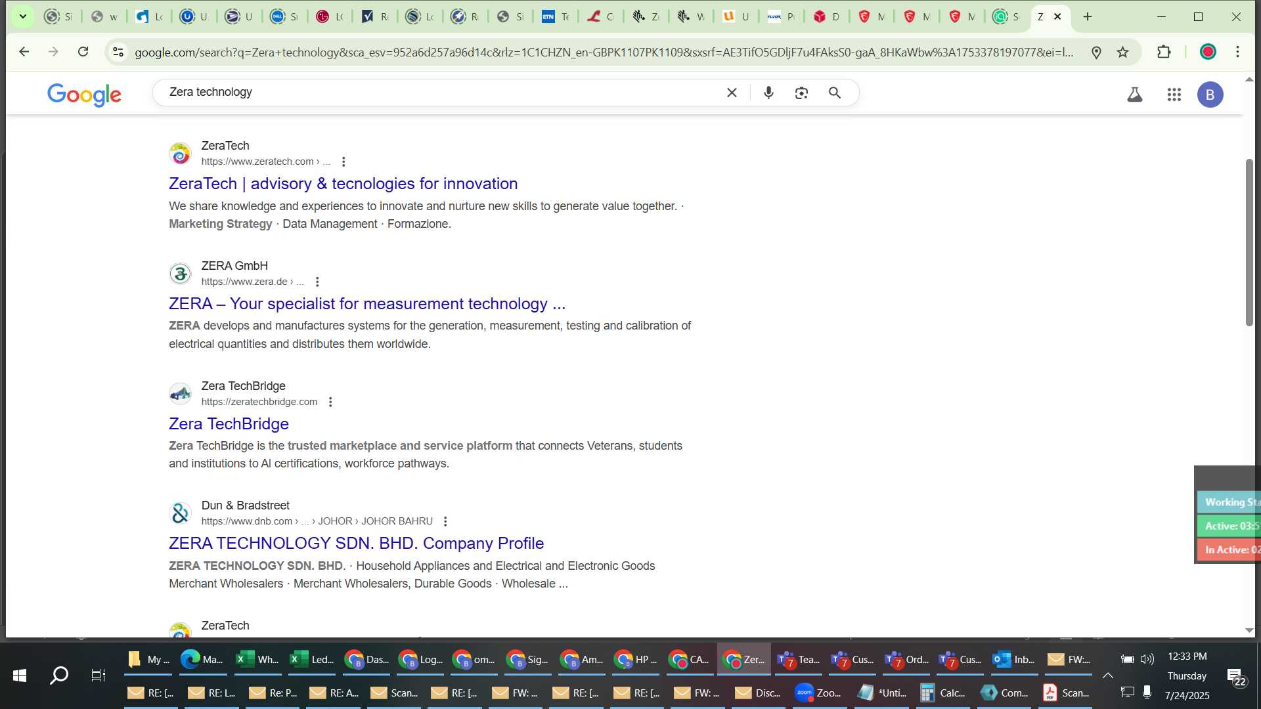The image size is (1261, 709).
Task: Open ZERA TECHNOLOGY SDN. BHD. Company Profile
Action: [356, 544]
